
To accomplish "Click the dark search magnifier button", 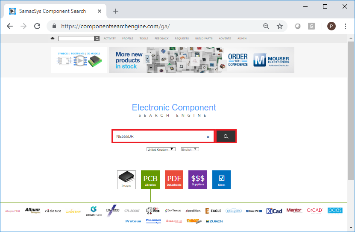I will coord(226,137).
